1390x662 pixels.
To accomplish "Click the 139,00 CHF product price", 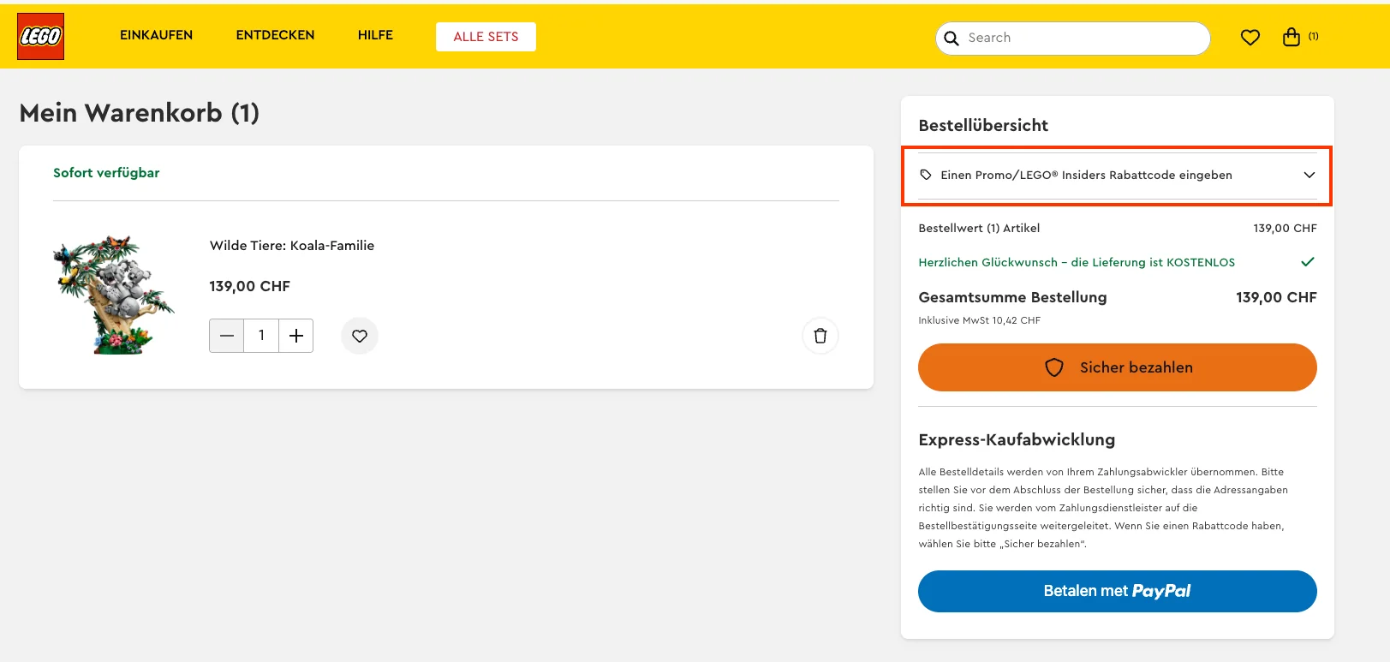I will [249, 286].
